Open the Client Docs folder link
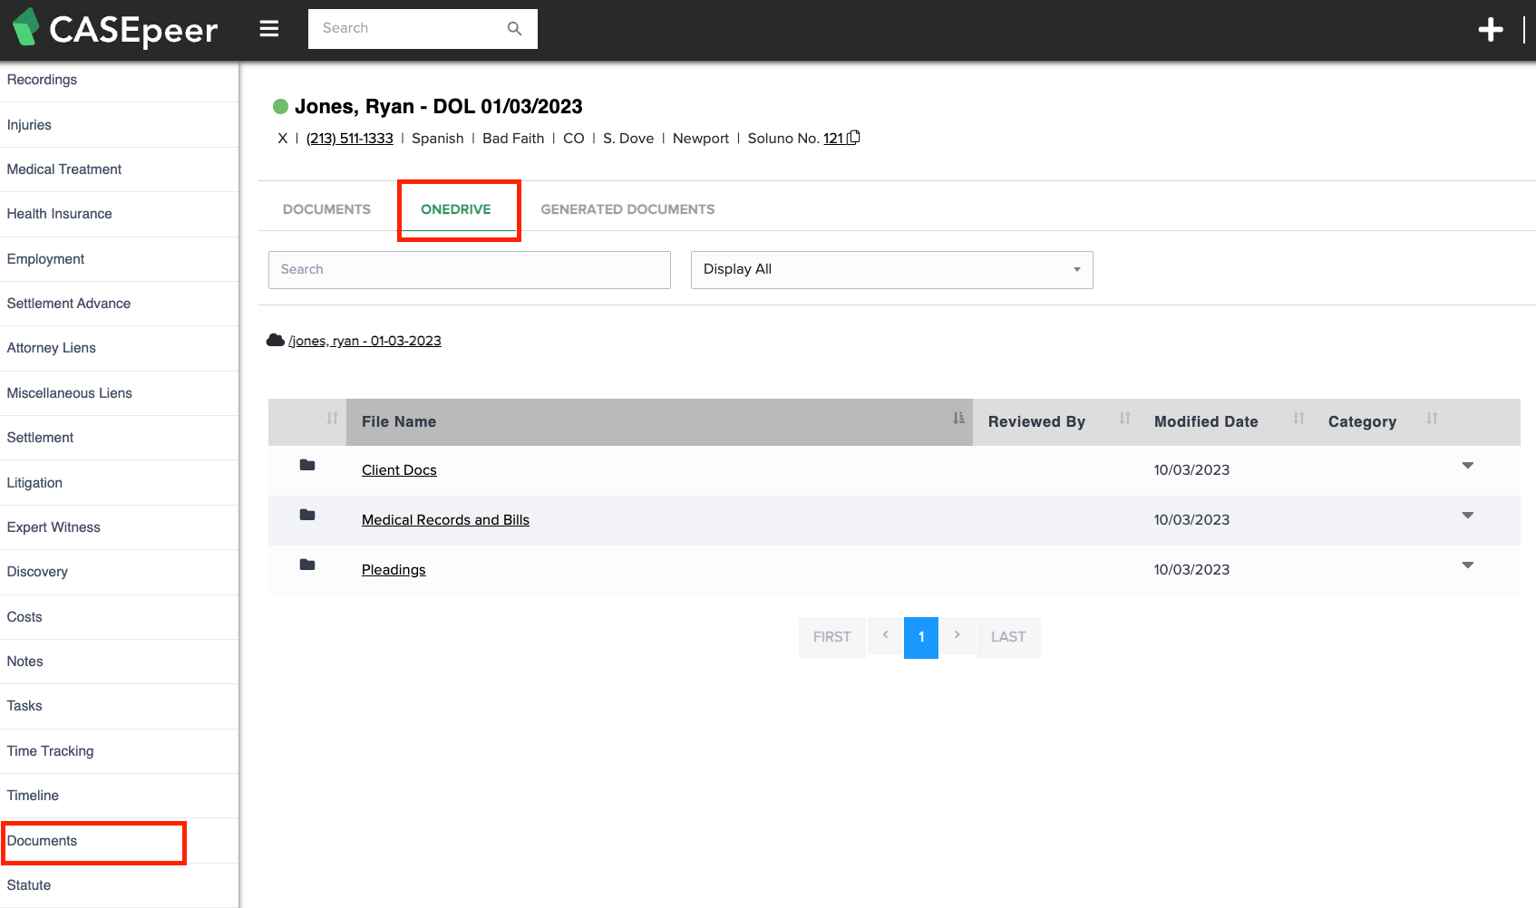The width and height of the screenshot is (1536, 908). tap(399, 470)
